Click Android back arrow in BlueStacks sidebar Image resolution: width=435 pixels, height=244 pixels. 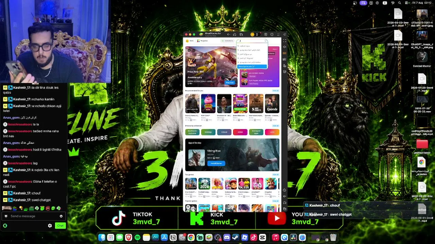(284, 196)
